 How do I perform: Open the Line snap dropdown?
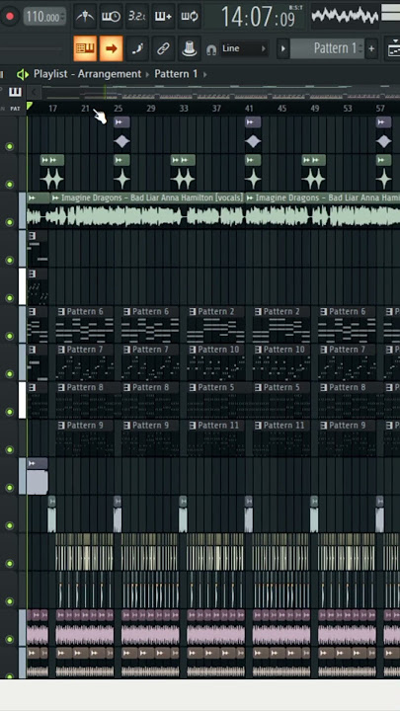point(244,48)
